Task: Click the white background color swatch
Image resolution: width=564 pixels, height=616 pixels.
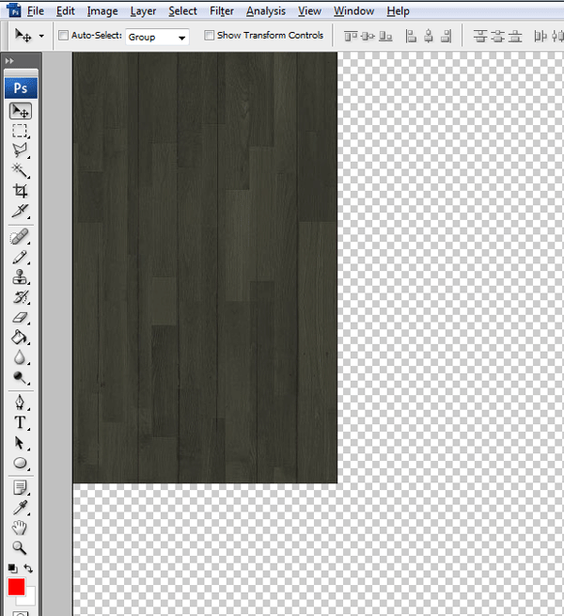Action: point(29,599)
